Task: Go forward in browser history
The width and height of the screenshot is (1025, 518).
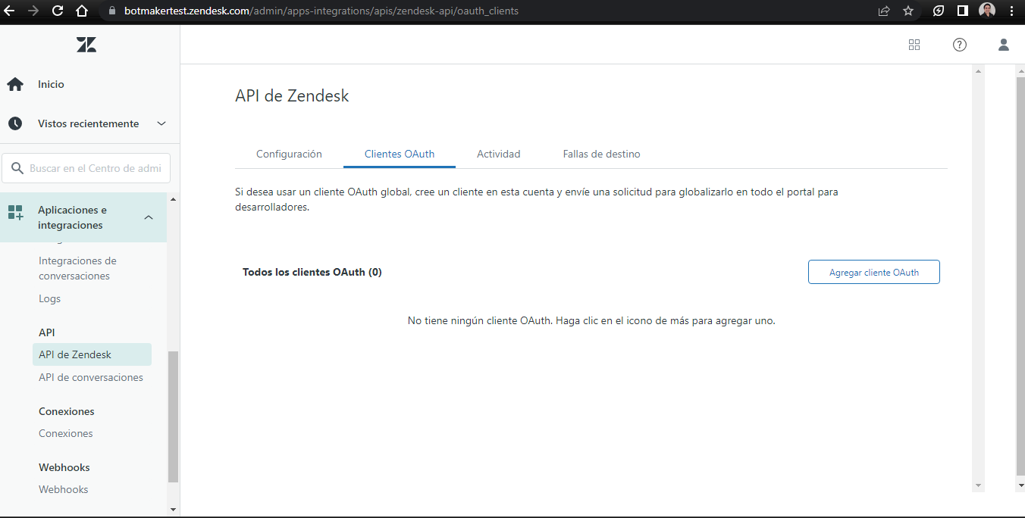Action: 33,11
